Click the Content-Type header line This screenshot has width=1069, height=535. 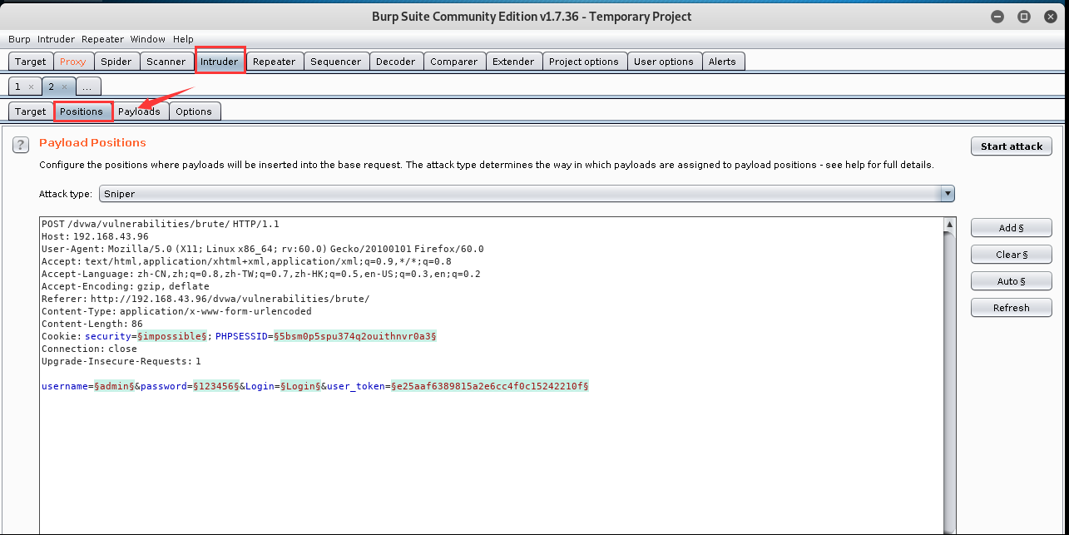pyautogui.click(x=176, y=311)
